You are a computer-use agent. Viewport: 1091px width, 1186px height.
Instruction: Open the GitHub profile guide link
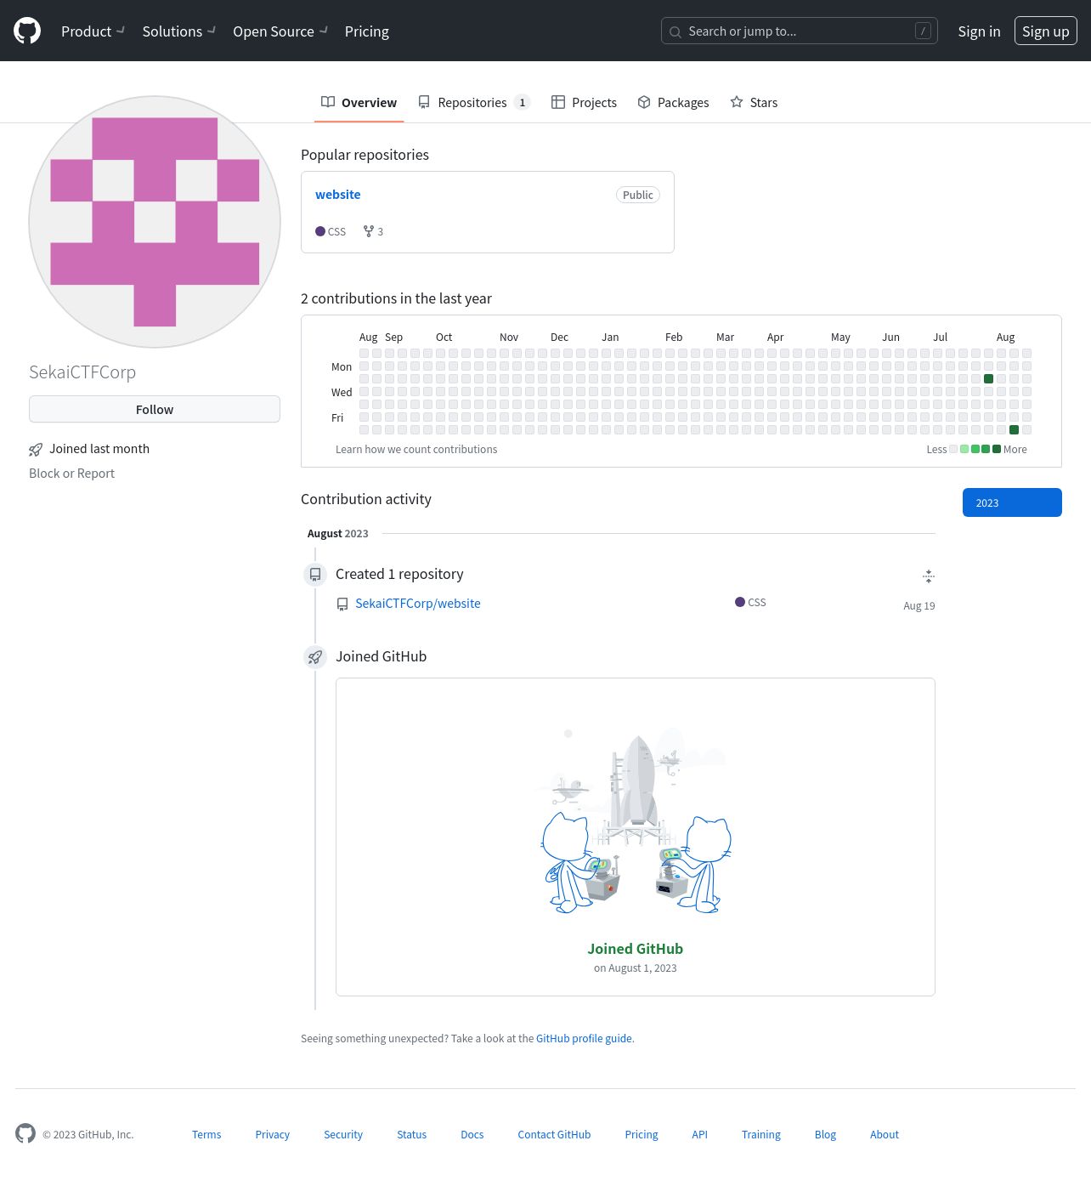coord(584,1039)
